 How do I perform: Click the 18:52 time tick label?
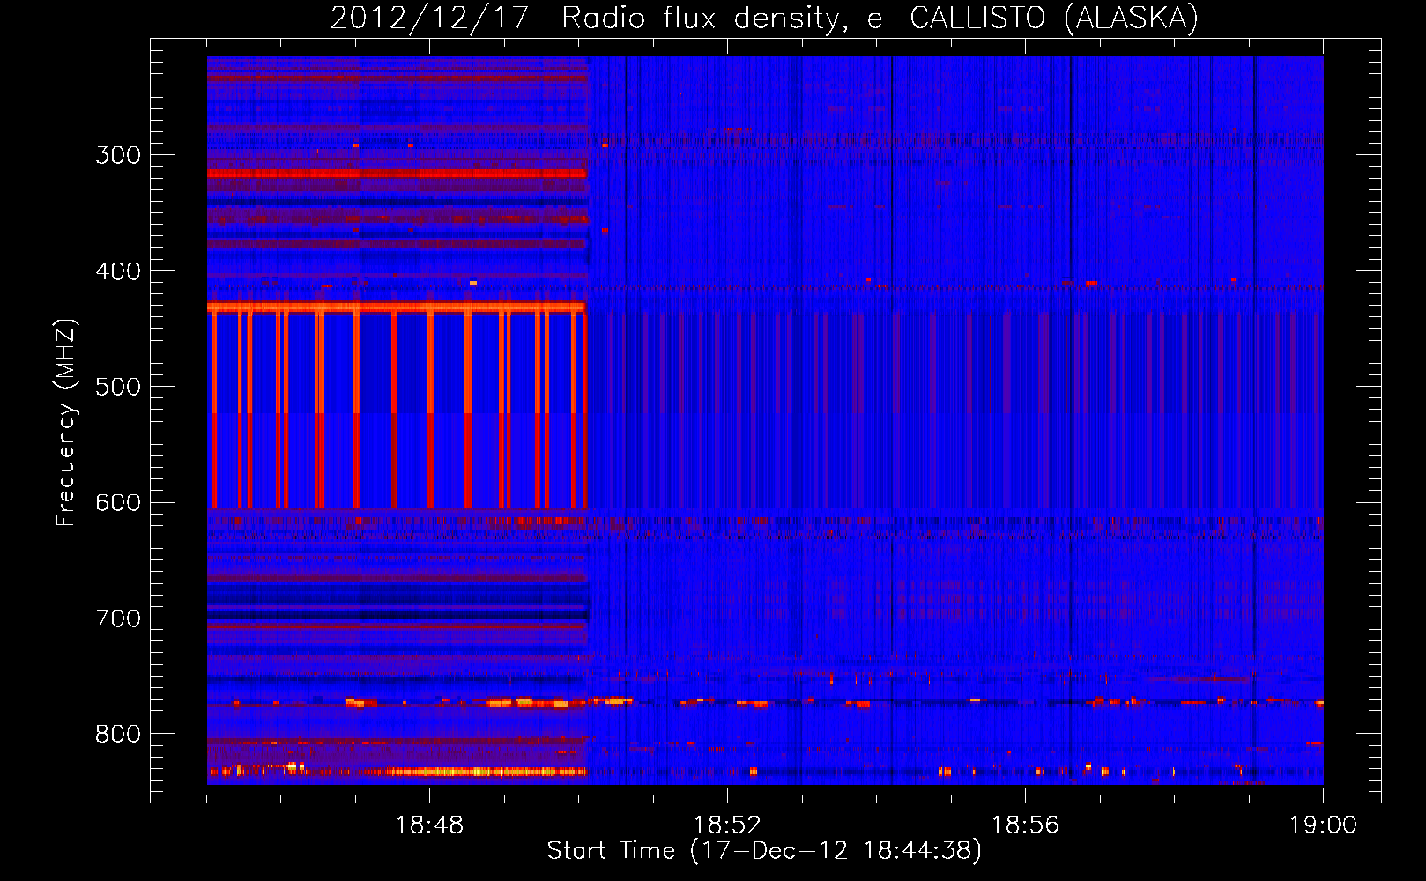tap(727, 825)
